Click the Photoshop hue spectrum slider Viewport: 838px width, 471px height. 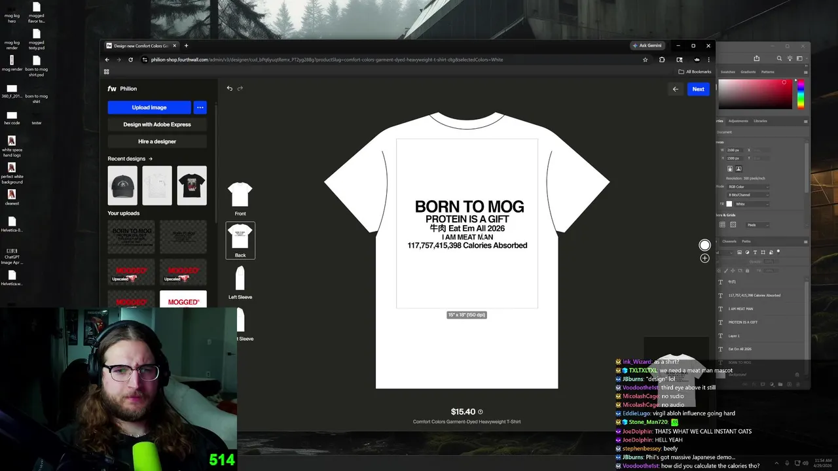click(800, 94)
